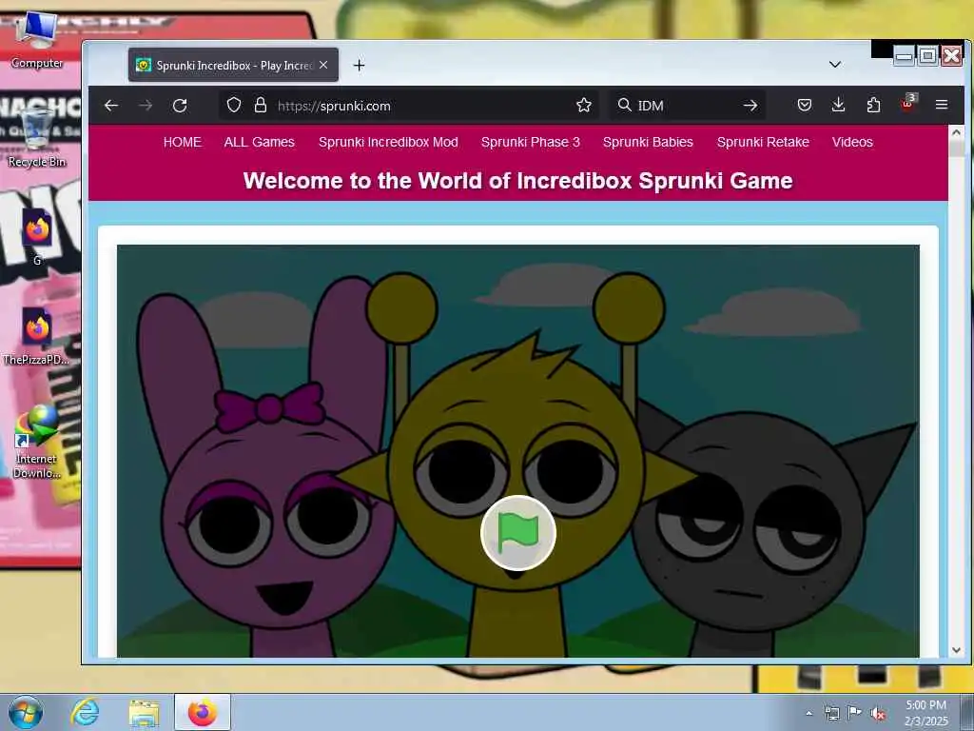Launch Internet Explorer from the taskbar
This screenshot has width=974, height=731.
click(x=85, y=712)
